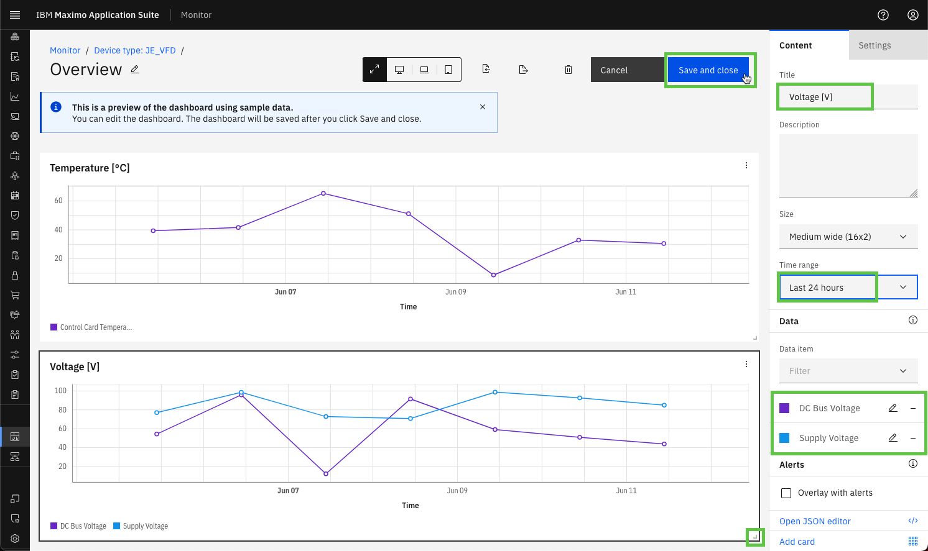
Task: Open JSON editor link
Action: point(815,521)
